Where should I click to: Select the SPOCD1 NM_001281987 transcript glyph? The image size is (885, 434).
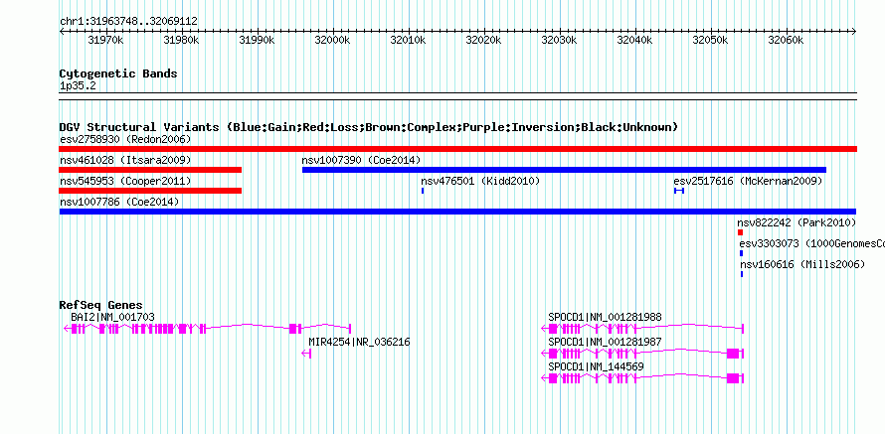(642, 354)
